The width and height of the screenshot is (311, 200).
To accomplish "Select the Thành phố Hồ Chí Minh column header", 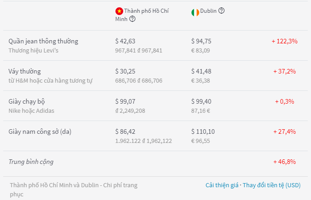I will pyautogui.click(x=142, y=15).
